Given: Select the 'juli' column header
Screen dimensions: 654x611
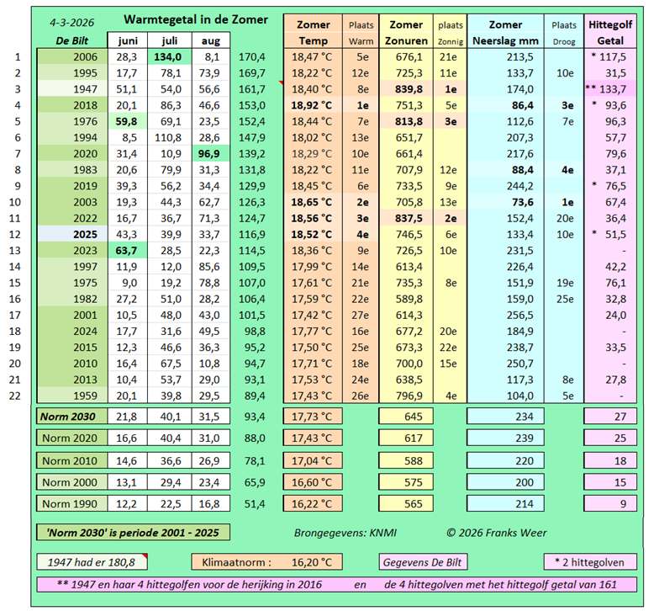Looking at the screenshot, I should (170, 40).
